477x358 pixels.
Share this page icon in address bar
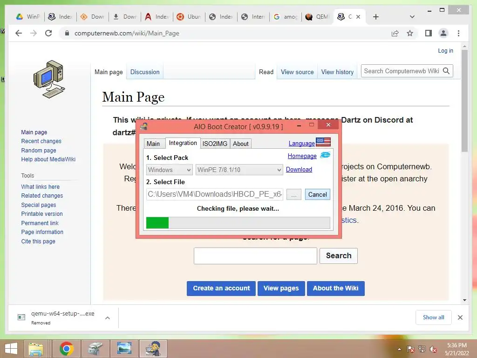(395, 33)
